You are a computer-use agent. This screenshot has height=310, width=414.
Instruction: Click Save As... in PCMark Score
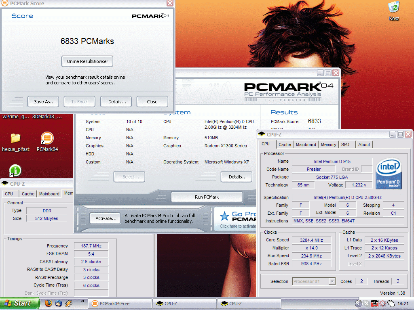pos(44,102)
